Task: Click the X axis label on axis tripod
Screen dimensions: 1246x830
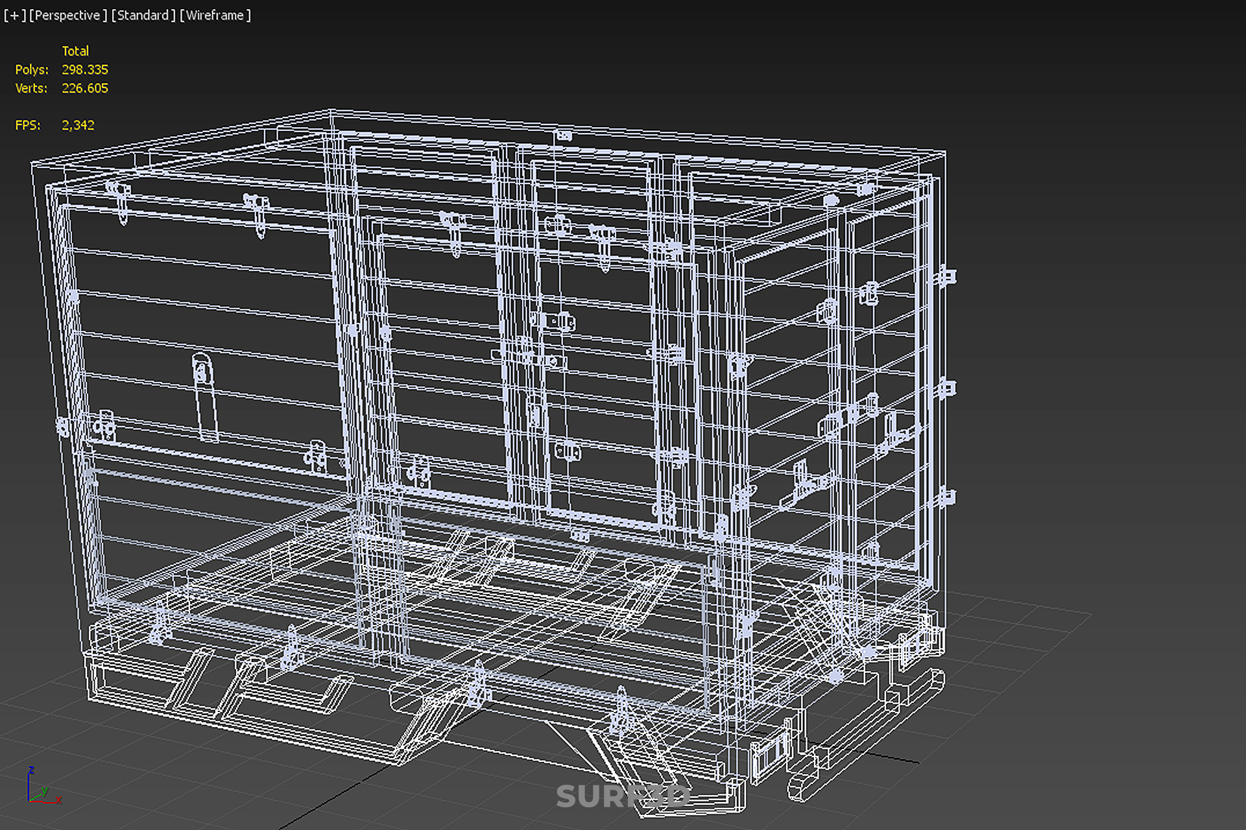Action: pos(58,801)
